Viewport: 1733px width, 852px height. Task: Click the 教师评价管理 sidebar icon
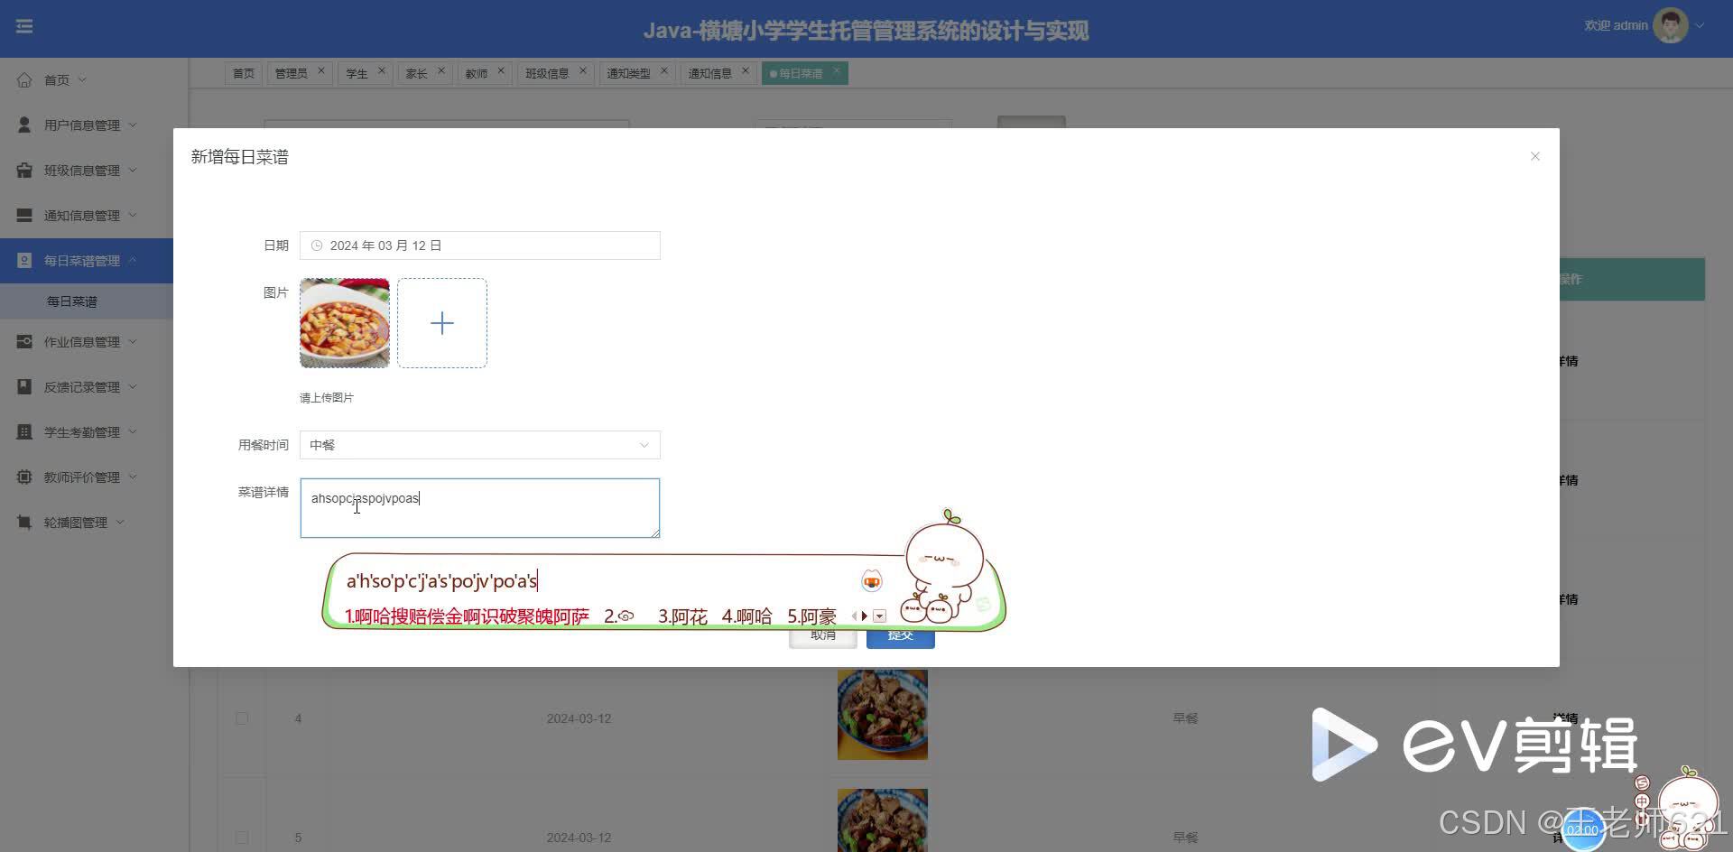[24, 477]
